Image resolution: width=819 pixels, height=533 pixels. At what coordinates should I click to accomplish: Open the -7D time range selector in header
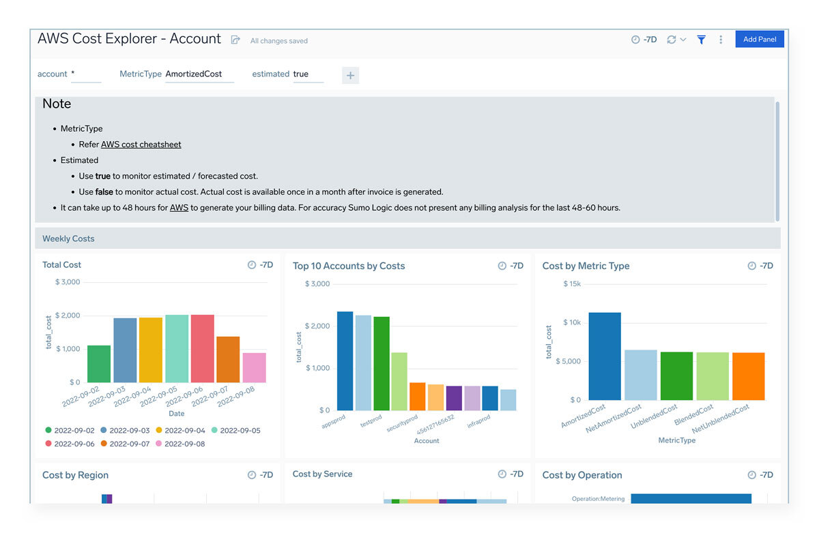644,40
